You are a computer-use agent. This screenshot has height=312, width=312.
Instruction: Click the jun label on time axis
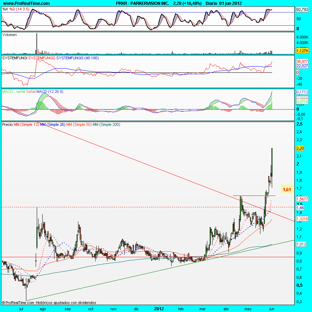(272, 309)
